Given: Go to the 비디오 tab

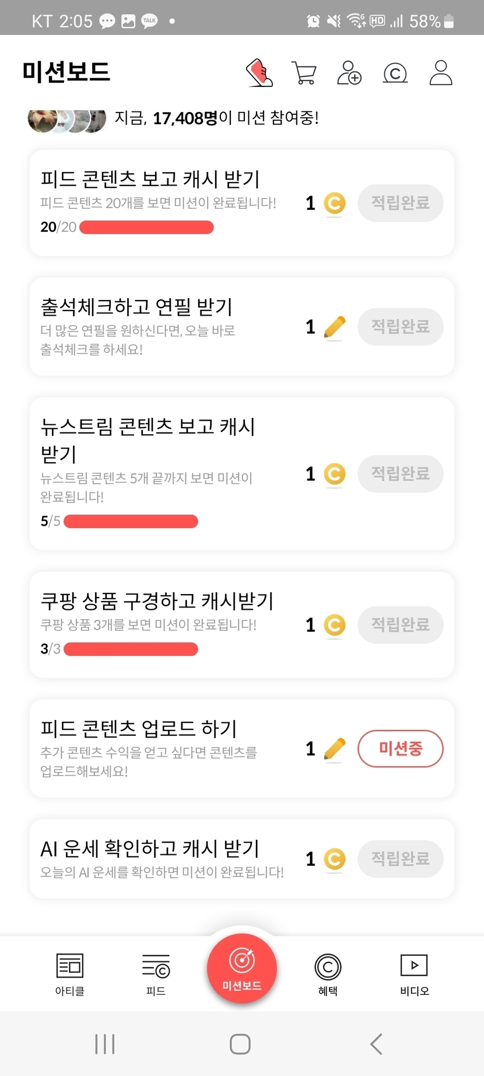Looking at the screenshot, I should (x=414, y=974).
